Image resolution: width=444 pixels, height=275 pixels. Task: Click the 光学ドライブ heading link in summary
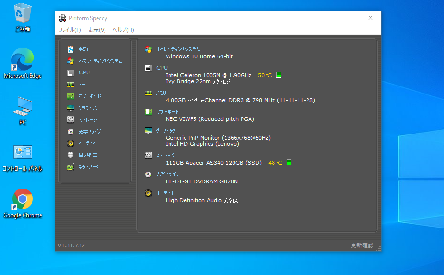(167, 174)
